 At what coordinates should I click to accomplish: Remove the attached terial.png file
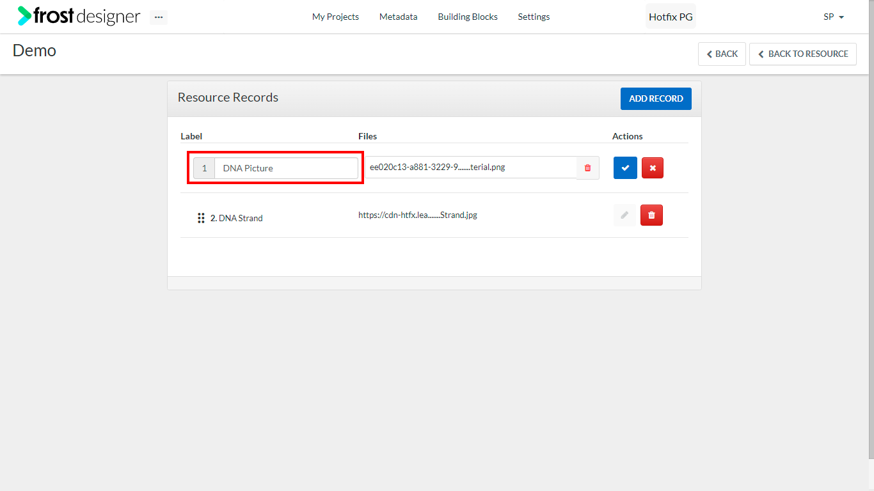588,168
